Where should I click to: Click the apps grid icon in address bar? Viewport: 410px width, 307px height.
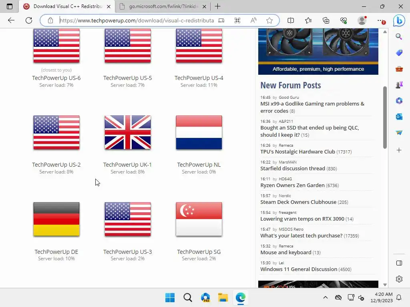pyautogui.click(x=237, y=20)
